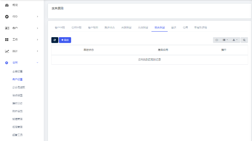The height and width of the screenshot is (141, 252).
Task: Click the compass icon for 待办
Action: click(7, 16)
